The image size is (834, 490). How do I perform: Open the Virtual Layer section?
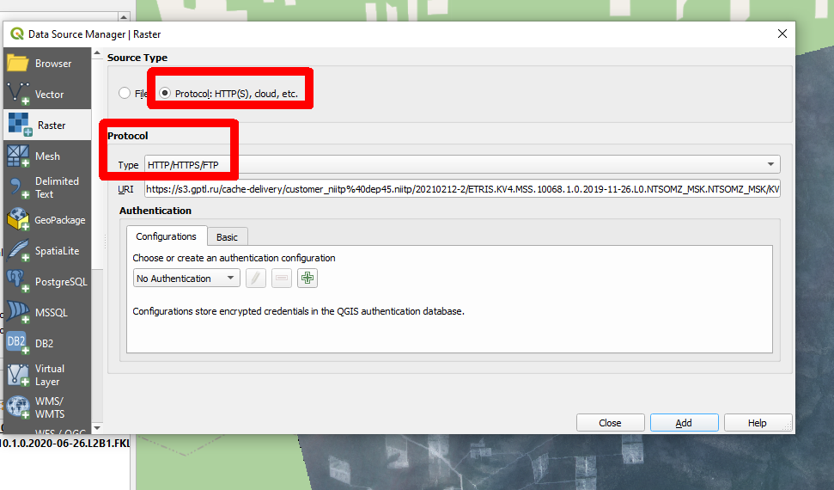(47, 375)
